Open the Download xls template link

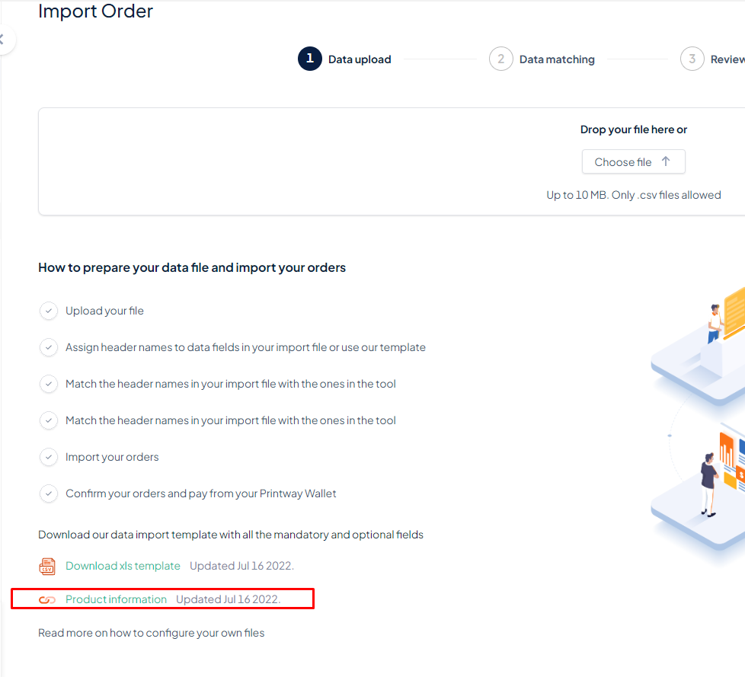pyautogui.click(x=122, y=566)
